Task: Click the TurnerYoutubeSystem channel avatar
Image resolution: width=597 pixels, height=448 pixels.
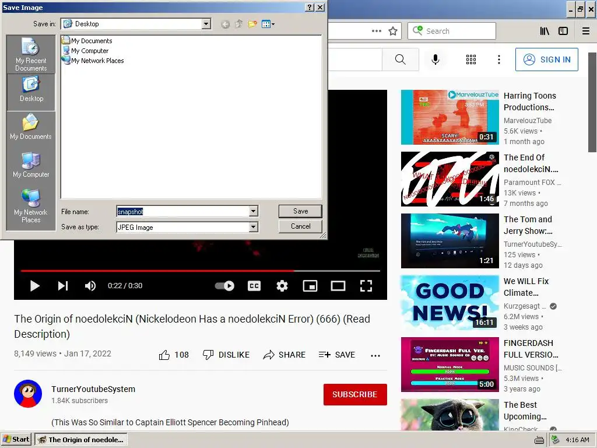Action: (28, 394)
